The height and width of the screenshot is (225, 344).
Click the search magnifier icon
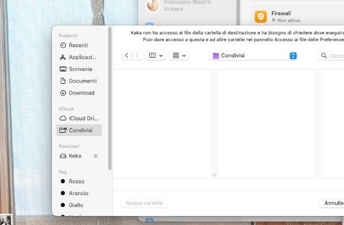(324, 56)
